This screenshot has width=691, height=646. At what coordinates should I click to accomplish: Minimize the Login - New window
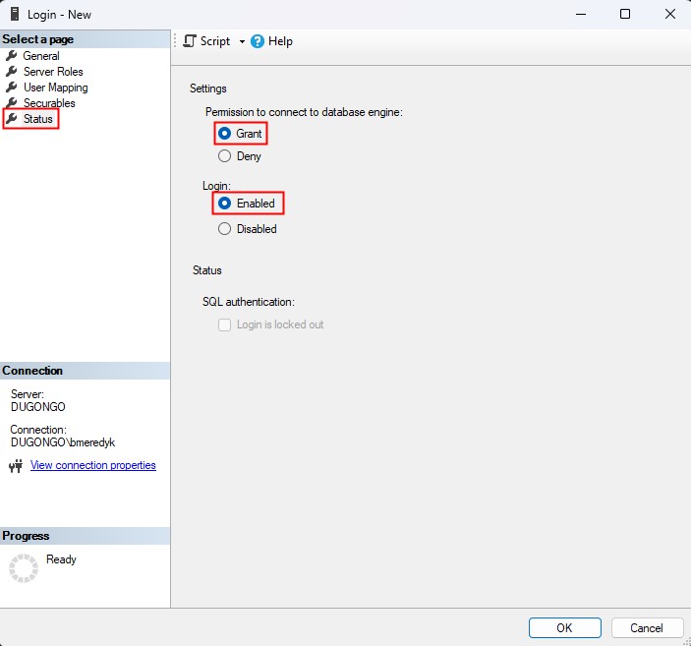point(581,14)
